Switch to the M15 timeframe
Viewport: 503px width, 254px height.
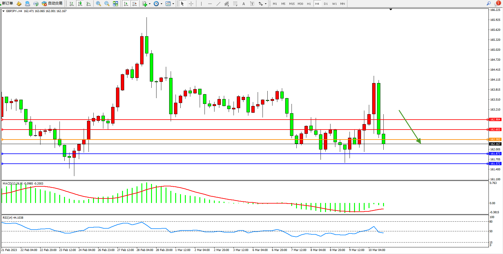tap(292, 4)
